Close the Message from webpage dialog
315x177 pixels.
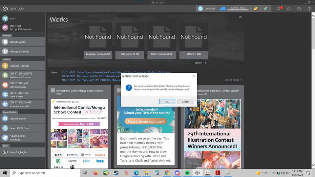(x=193, y=76)
